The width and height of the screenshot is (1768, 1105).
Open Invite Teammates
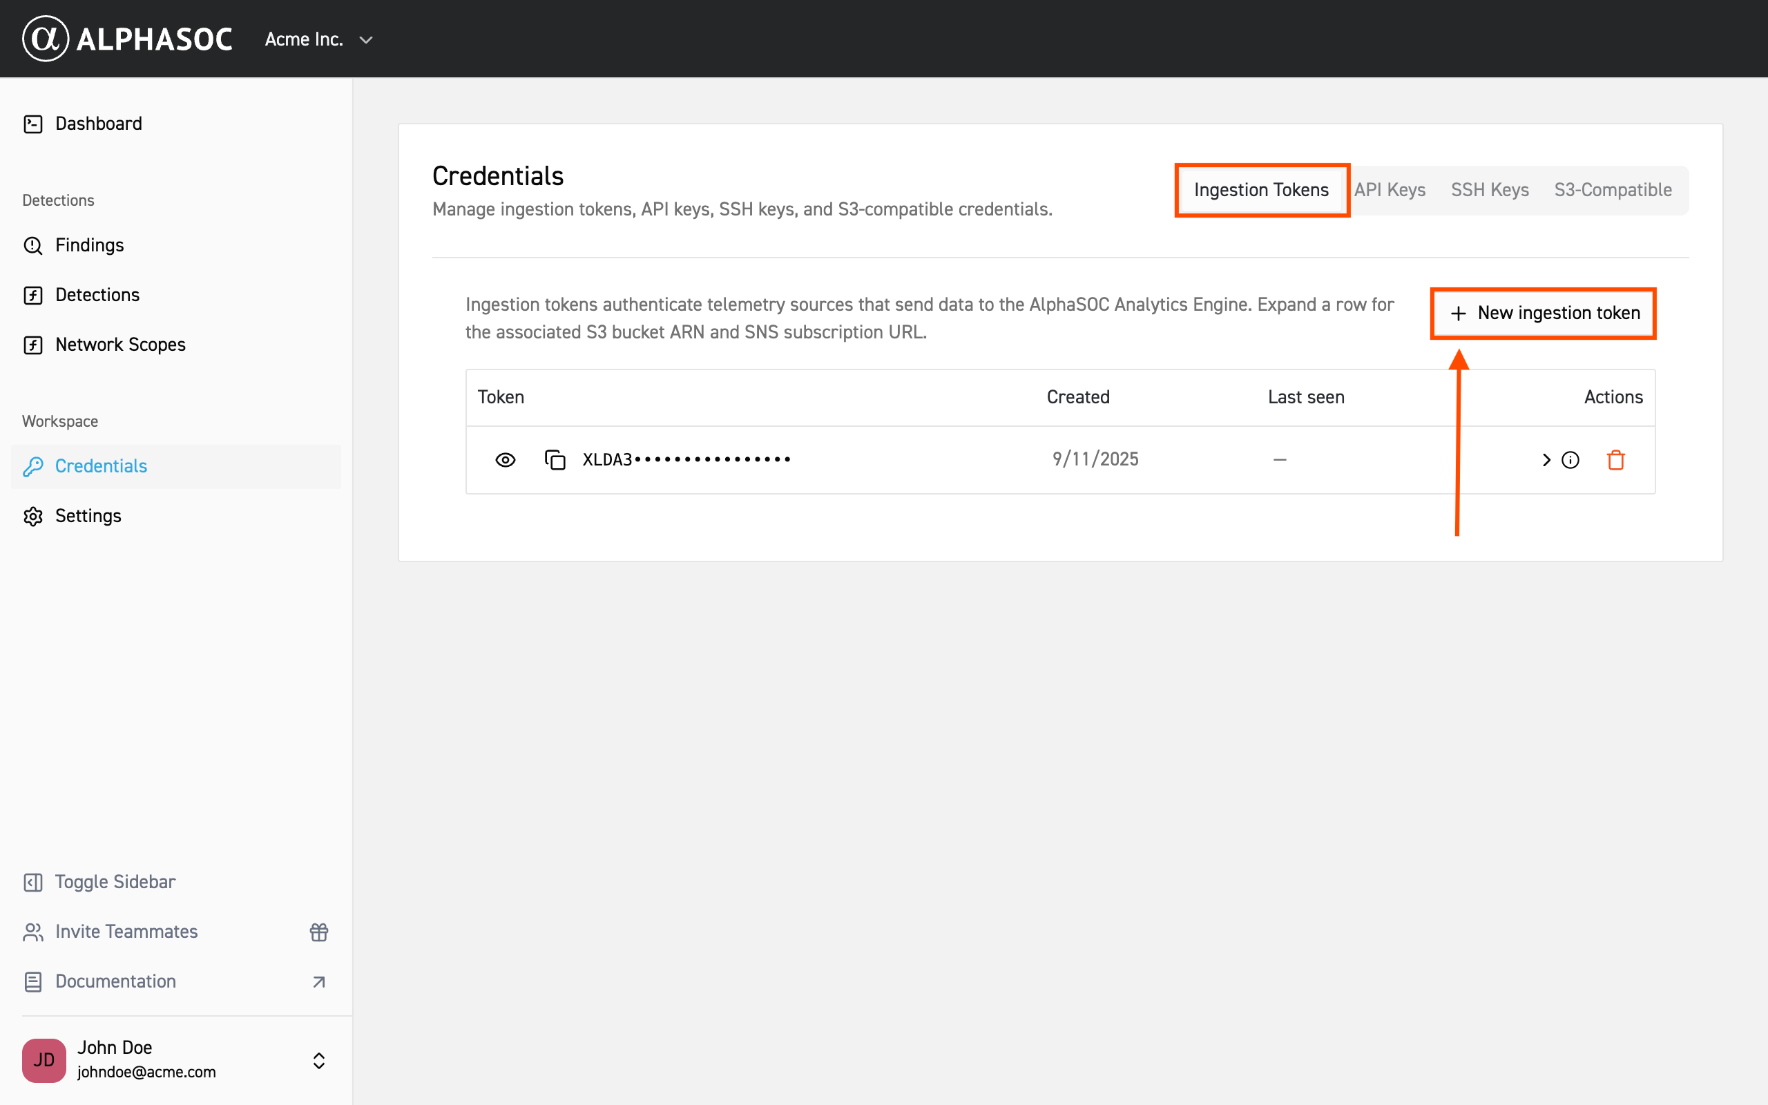pos(176,932)
